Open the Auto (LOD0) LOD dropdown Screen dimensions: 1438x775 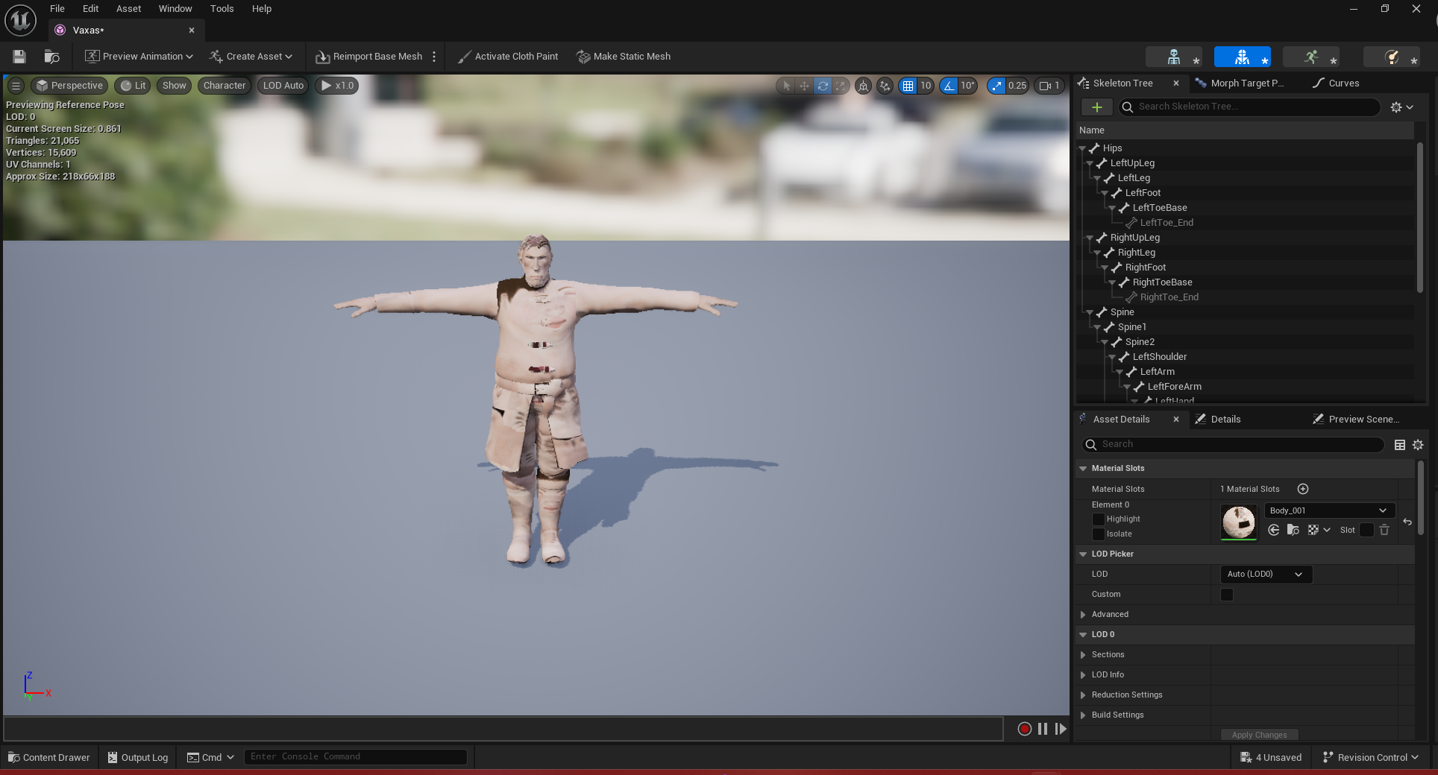click(1265, 574)
